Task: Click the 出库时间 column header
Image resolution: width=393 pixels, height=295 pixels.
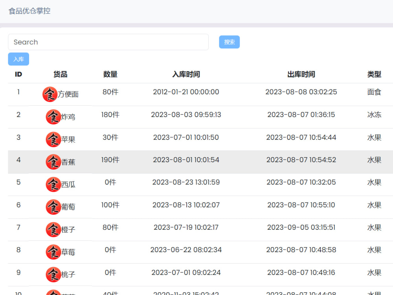Action: point(301,74)
